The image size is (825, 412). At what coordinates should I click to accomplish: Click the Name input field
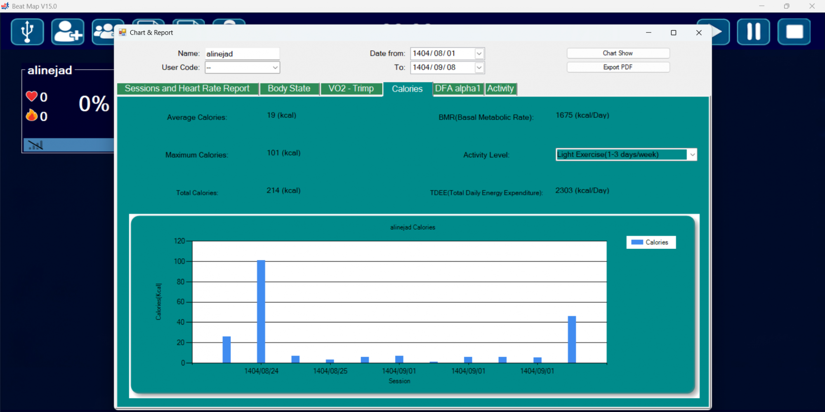pyautogui.click(x=242, y=54)
